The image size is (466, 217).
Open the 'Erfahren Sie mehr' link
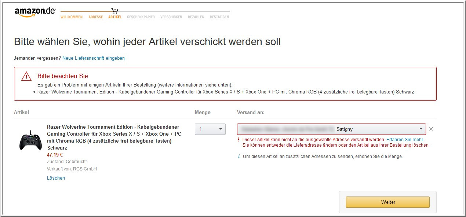coord(404,140)
